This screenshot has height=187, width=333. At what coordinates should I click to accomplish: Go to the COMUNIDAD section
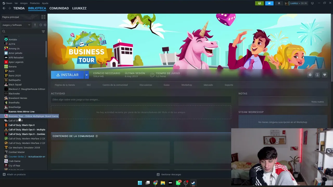pyautogui.click(x=59, y=8)
